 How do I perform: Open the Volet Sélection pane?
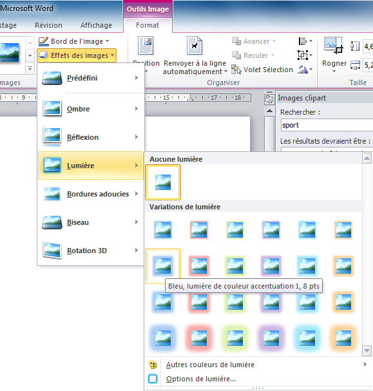[262, 70]
